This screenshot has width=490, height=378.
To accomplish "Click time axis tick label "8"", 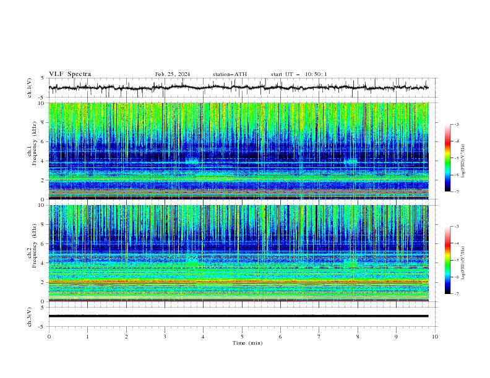I will (358, 337).
